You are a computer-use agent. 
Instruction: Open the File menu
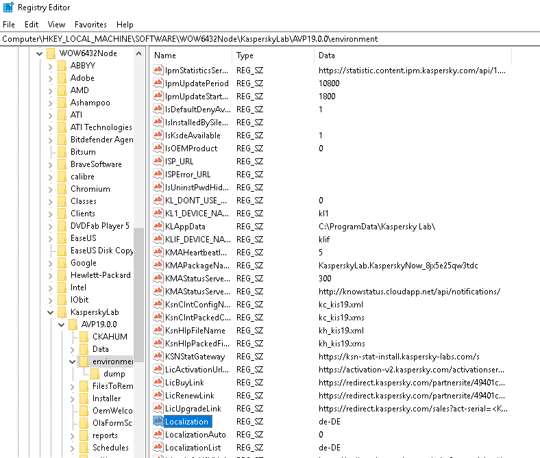pyautogui.click(x=9, y=24)
